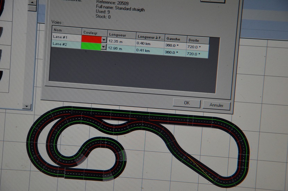The height and width of the screenshot is (191, 288).
Task: Click the Nom column header
Action: pos(67,30)
